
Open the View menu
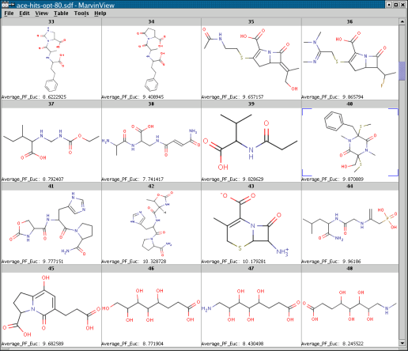coord(42,13)
